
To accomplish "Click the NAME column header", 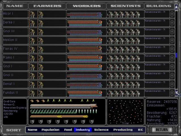I will [x=15, y=6].
